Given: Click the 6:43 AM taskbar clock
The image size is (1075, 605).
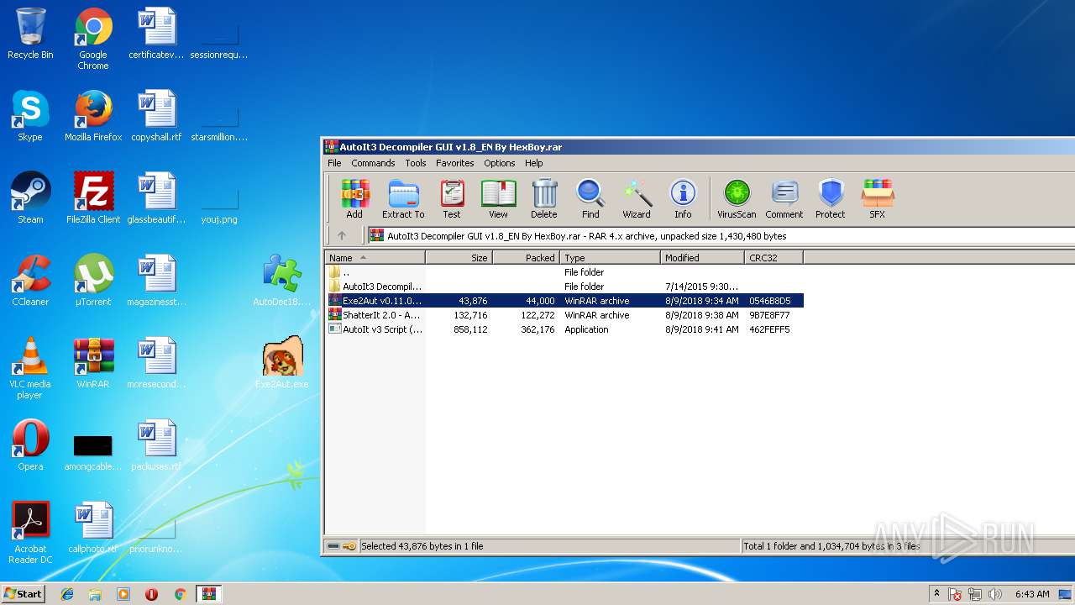Looking at the screenshot, I should 1032,594.
